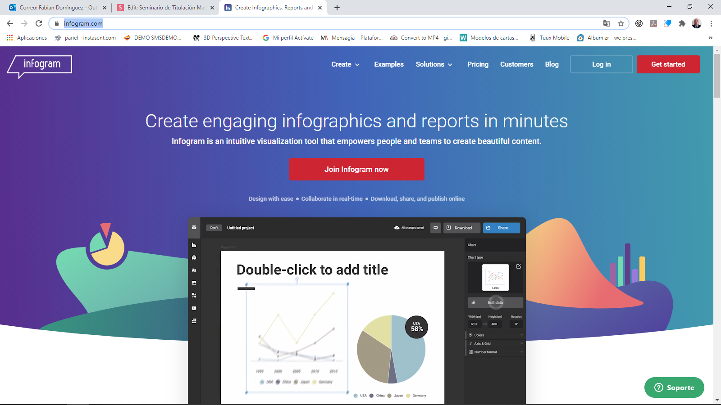Switch to the Edit Seminario de Titulación tab
The height and width of the screenshot is (405, 721).
tap(165, 8)
